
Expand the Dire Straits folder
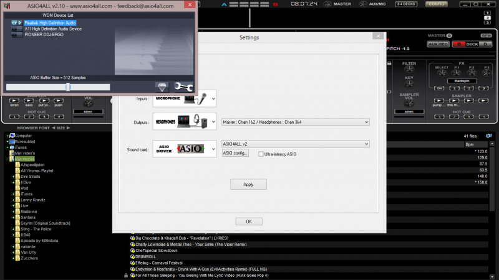13,177
